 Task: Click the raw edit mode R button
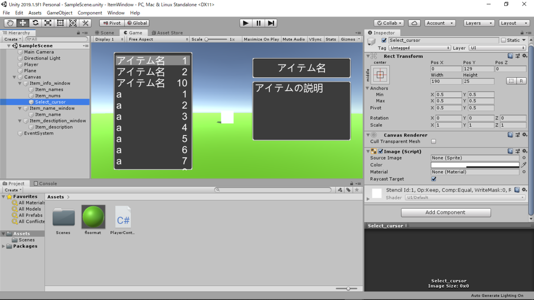tap(522, 81)
